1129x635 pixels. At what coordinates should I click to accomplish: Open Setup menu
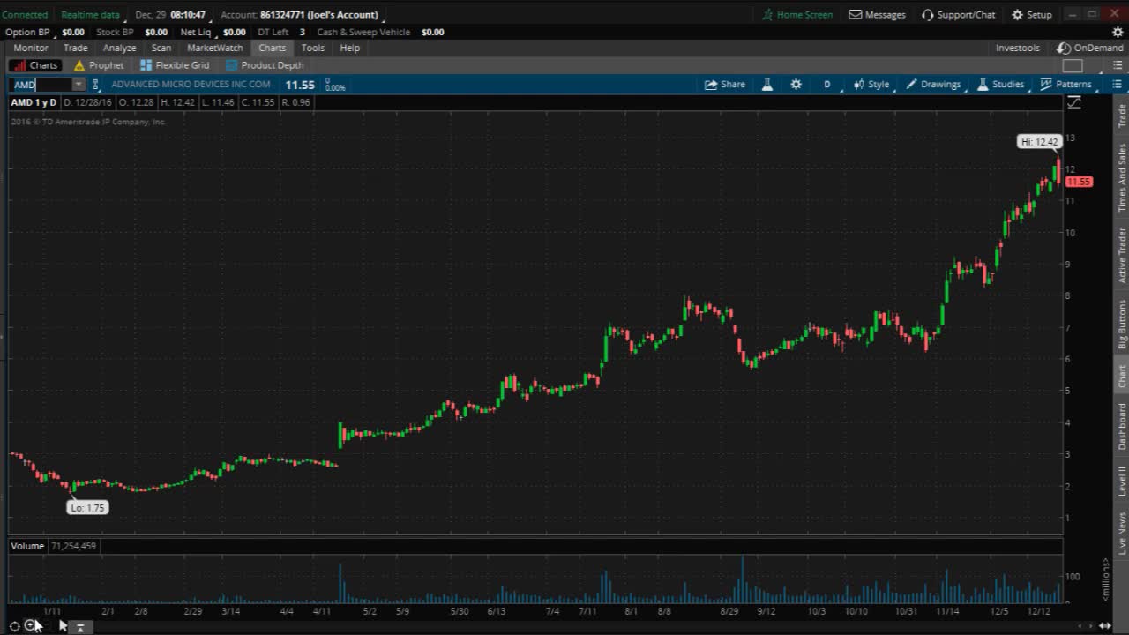pyautogui.click(x=1031, y=14)
